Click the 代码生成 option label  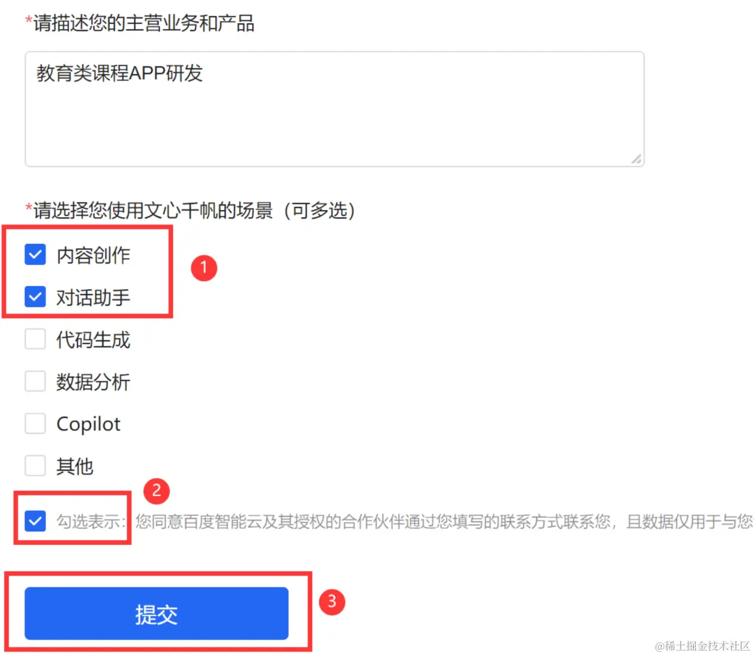93,340
